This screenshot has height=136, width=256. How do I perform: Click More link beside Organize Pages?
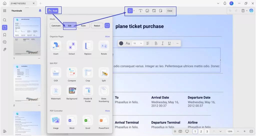(x=107, y=36)
